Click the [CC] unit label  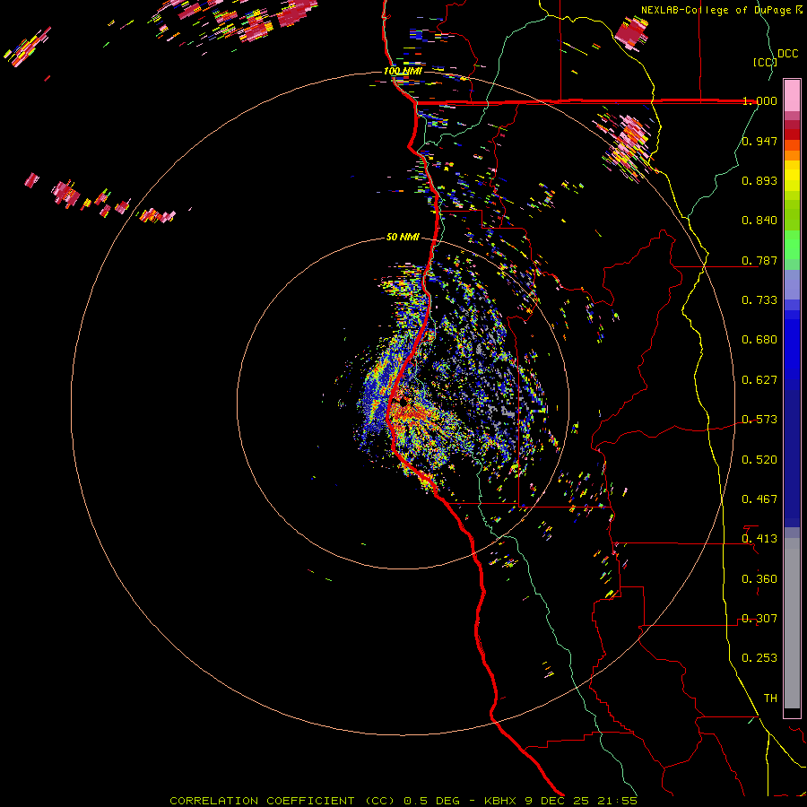point(765,62)
